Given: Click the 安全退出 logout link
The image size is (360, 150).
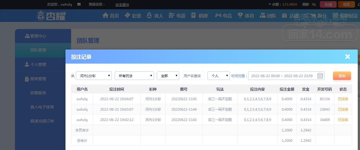Looking at the screenshot, I should (x=122, y=5).
